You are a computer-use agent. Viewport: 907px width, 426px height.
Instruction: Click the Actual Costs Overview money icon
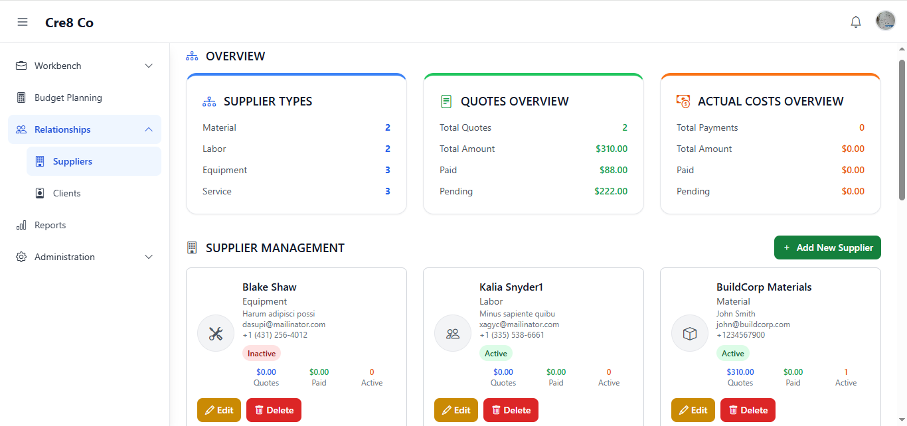click(x=683, y=102)
